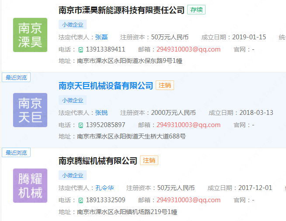Open legal representative 张磊 profile
This screenshot has width=286, height=221.
click(x=101, y=37)
